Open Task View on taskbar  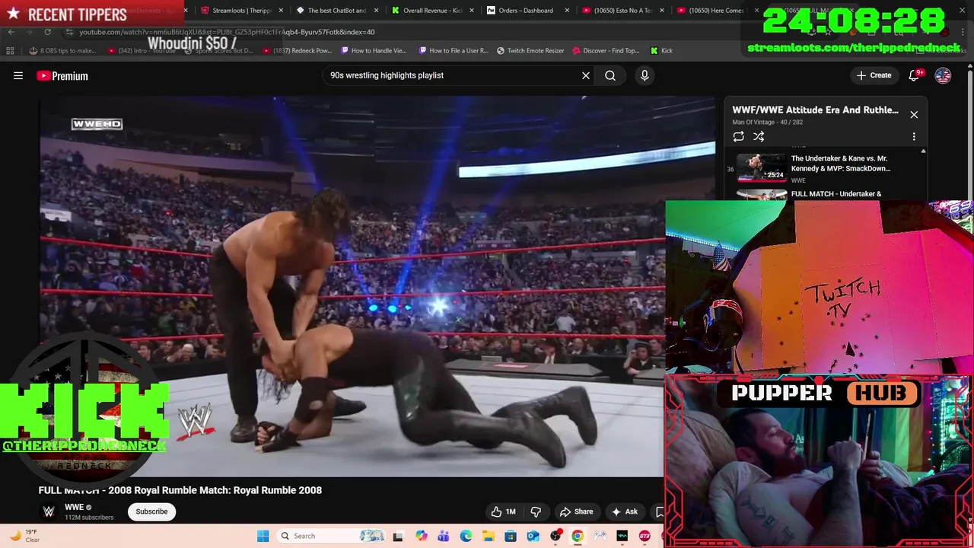click(x=398, y=536)
